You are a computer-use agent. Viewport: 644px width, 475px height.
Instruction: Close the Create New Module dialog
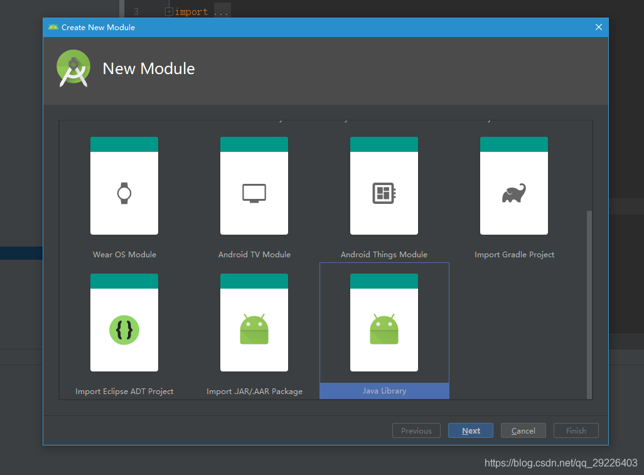click(598, 27)
